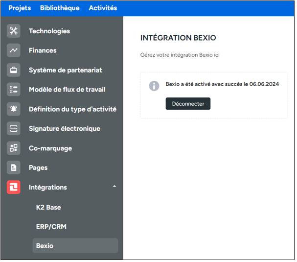Click the red Intégrations icon
Screen dimensions: 297x262
point(14,187)
